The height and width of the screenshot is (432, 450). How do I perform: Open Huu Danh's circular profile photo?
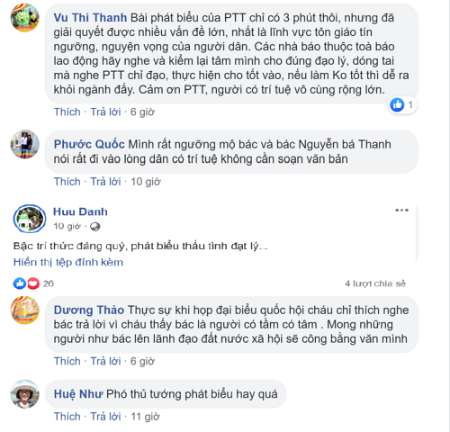[x=30, y=219]
